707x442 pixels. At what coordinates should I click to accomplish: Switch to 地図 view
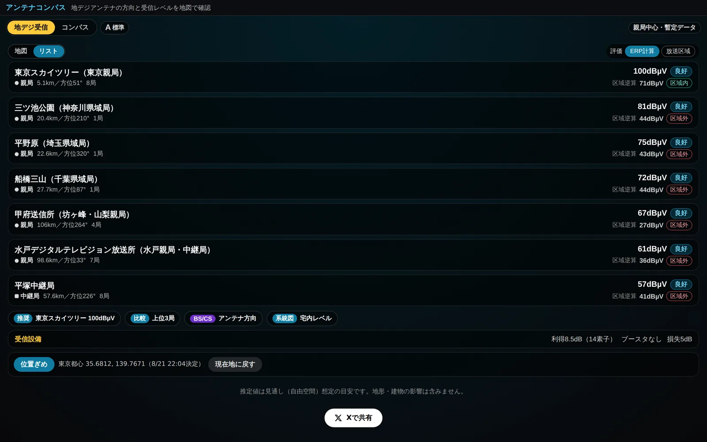pyautogui.click(x=21, y=51)
